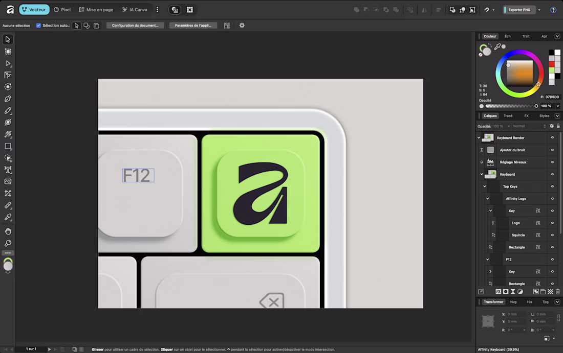563x353 pixels.
Task: Add an adjustment layer with the half-circle icon
Action: click(520, 292)
